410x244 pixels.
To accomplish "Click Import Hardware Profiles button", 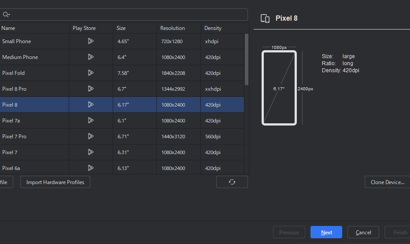I will [55, 182].
